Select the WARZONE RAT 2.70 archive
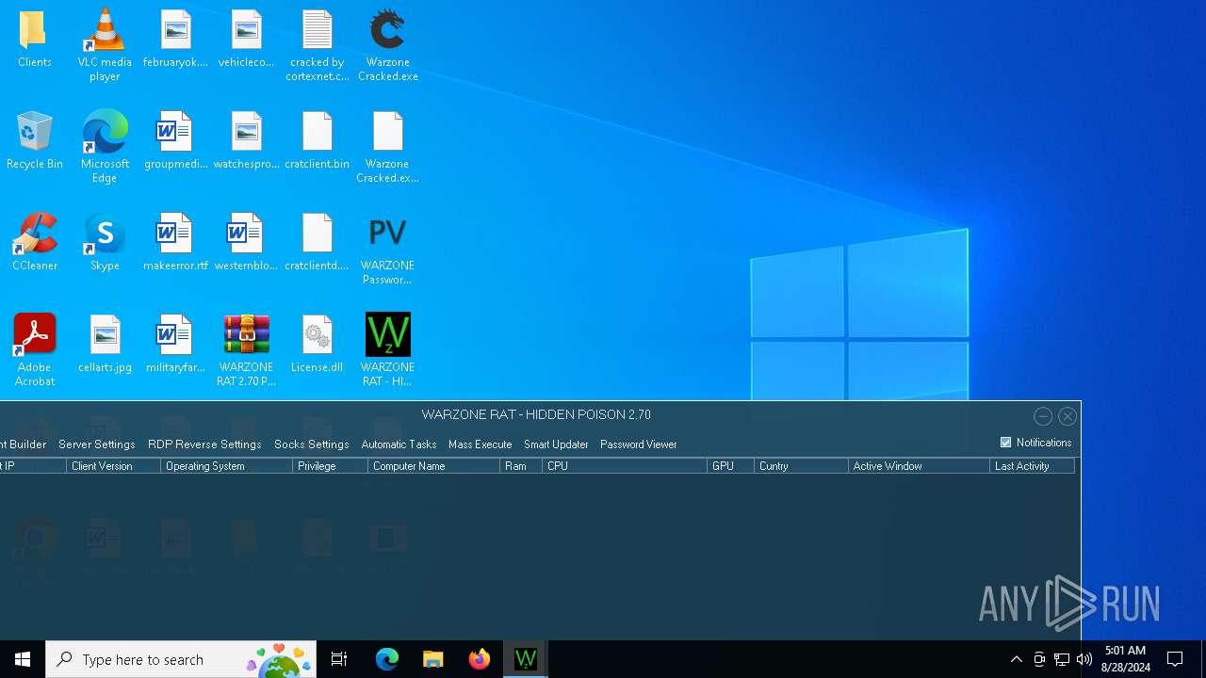The height and width of the screenshot is (678, 1206). point(246,350)
